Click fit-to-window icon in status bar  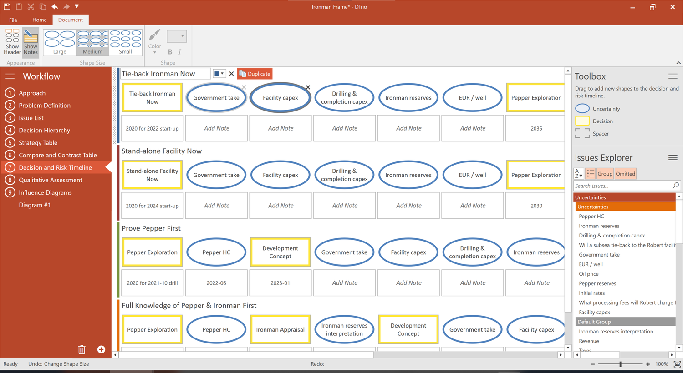click(677, 364)
